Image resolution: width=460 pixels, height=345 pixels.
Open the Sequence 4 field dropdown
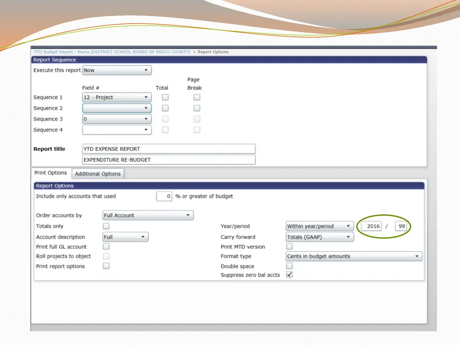(x=117, y=130)
